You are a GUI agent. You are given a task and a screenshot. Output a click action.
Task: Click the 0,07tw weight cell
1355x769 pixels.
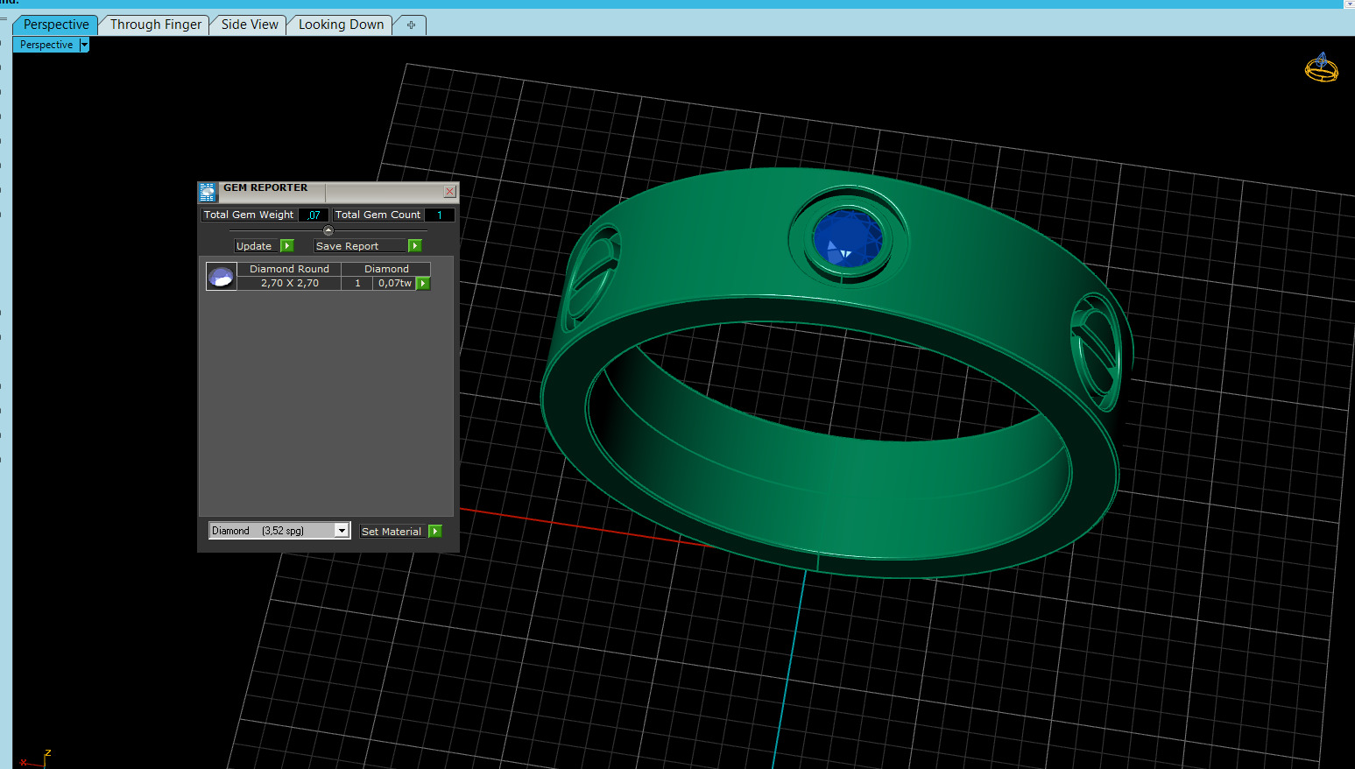click(x=394, y=283)
